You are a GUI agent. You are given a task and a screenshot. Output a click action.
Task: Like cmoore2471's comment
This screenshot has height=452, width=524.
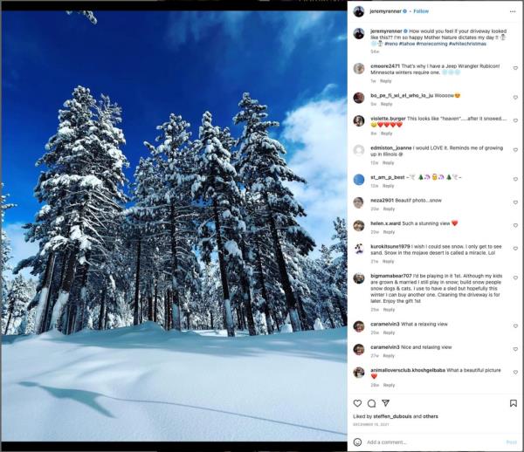tap(515, 68)
